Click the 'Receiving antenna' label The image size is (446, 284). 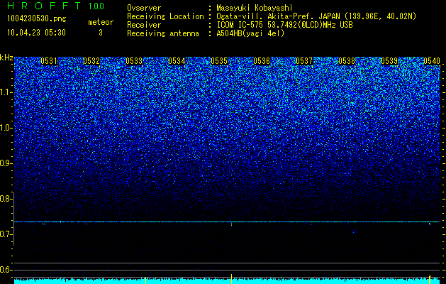[163, 33]
